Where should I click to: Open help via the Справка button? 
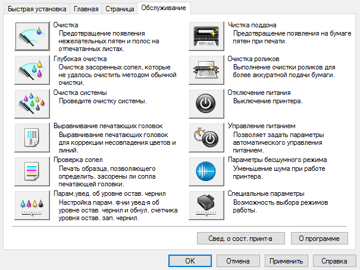[x=334, y=261]
